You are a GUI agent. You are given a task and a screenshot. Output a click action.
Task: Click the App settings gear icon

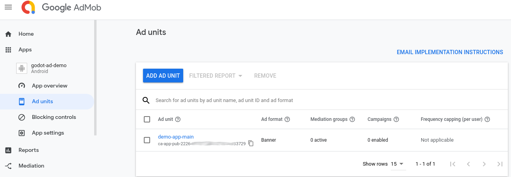[22, 133]
